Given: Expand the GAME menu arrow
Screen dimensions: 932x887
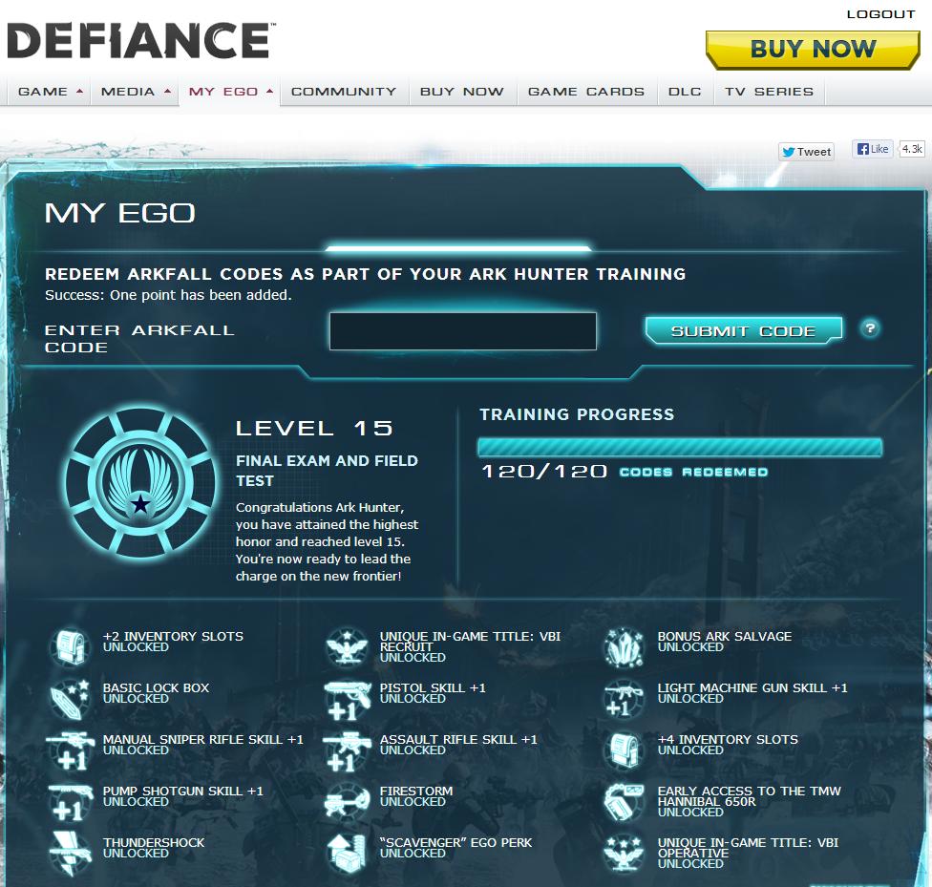Looking at the screenshot, I should (x=79, y=92).
